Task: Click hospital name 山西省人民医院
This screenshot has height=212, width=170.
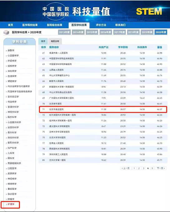Action: (x=56, y=70)
